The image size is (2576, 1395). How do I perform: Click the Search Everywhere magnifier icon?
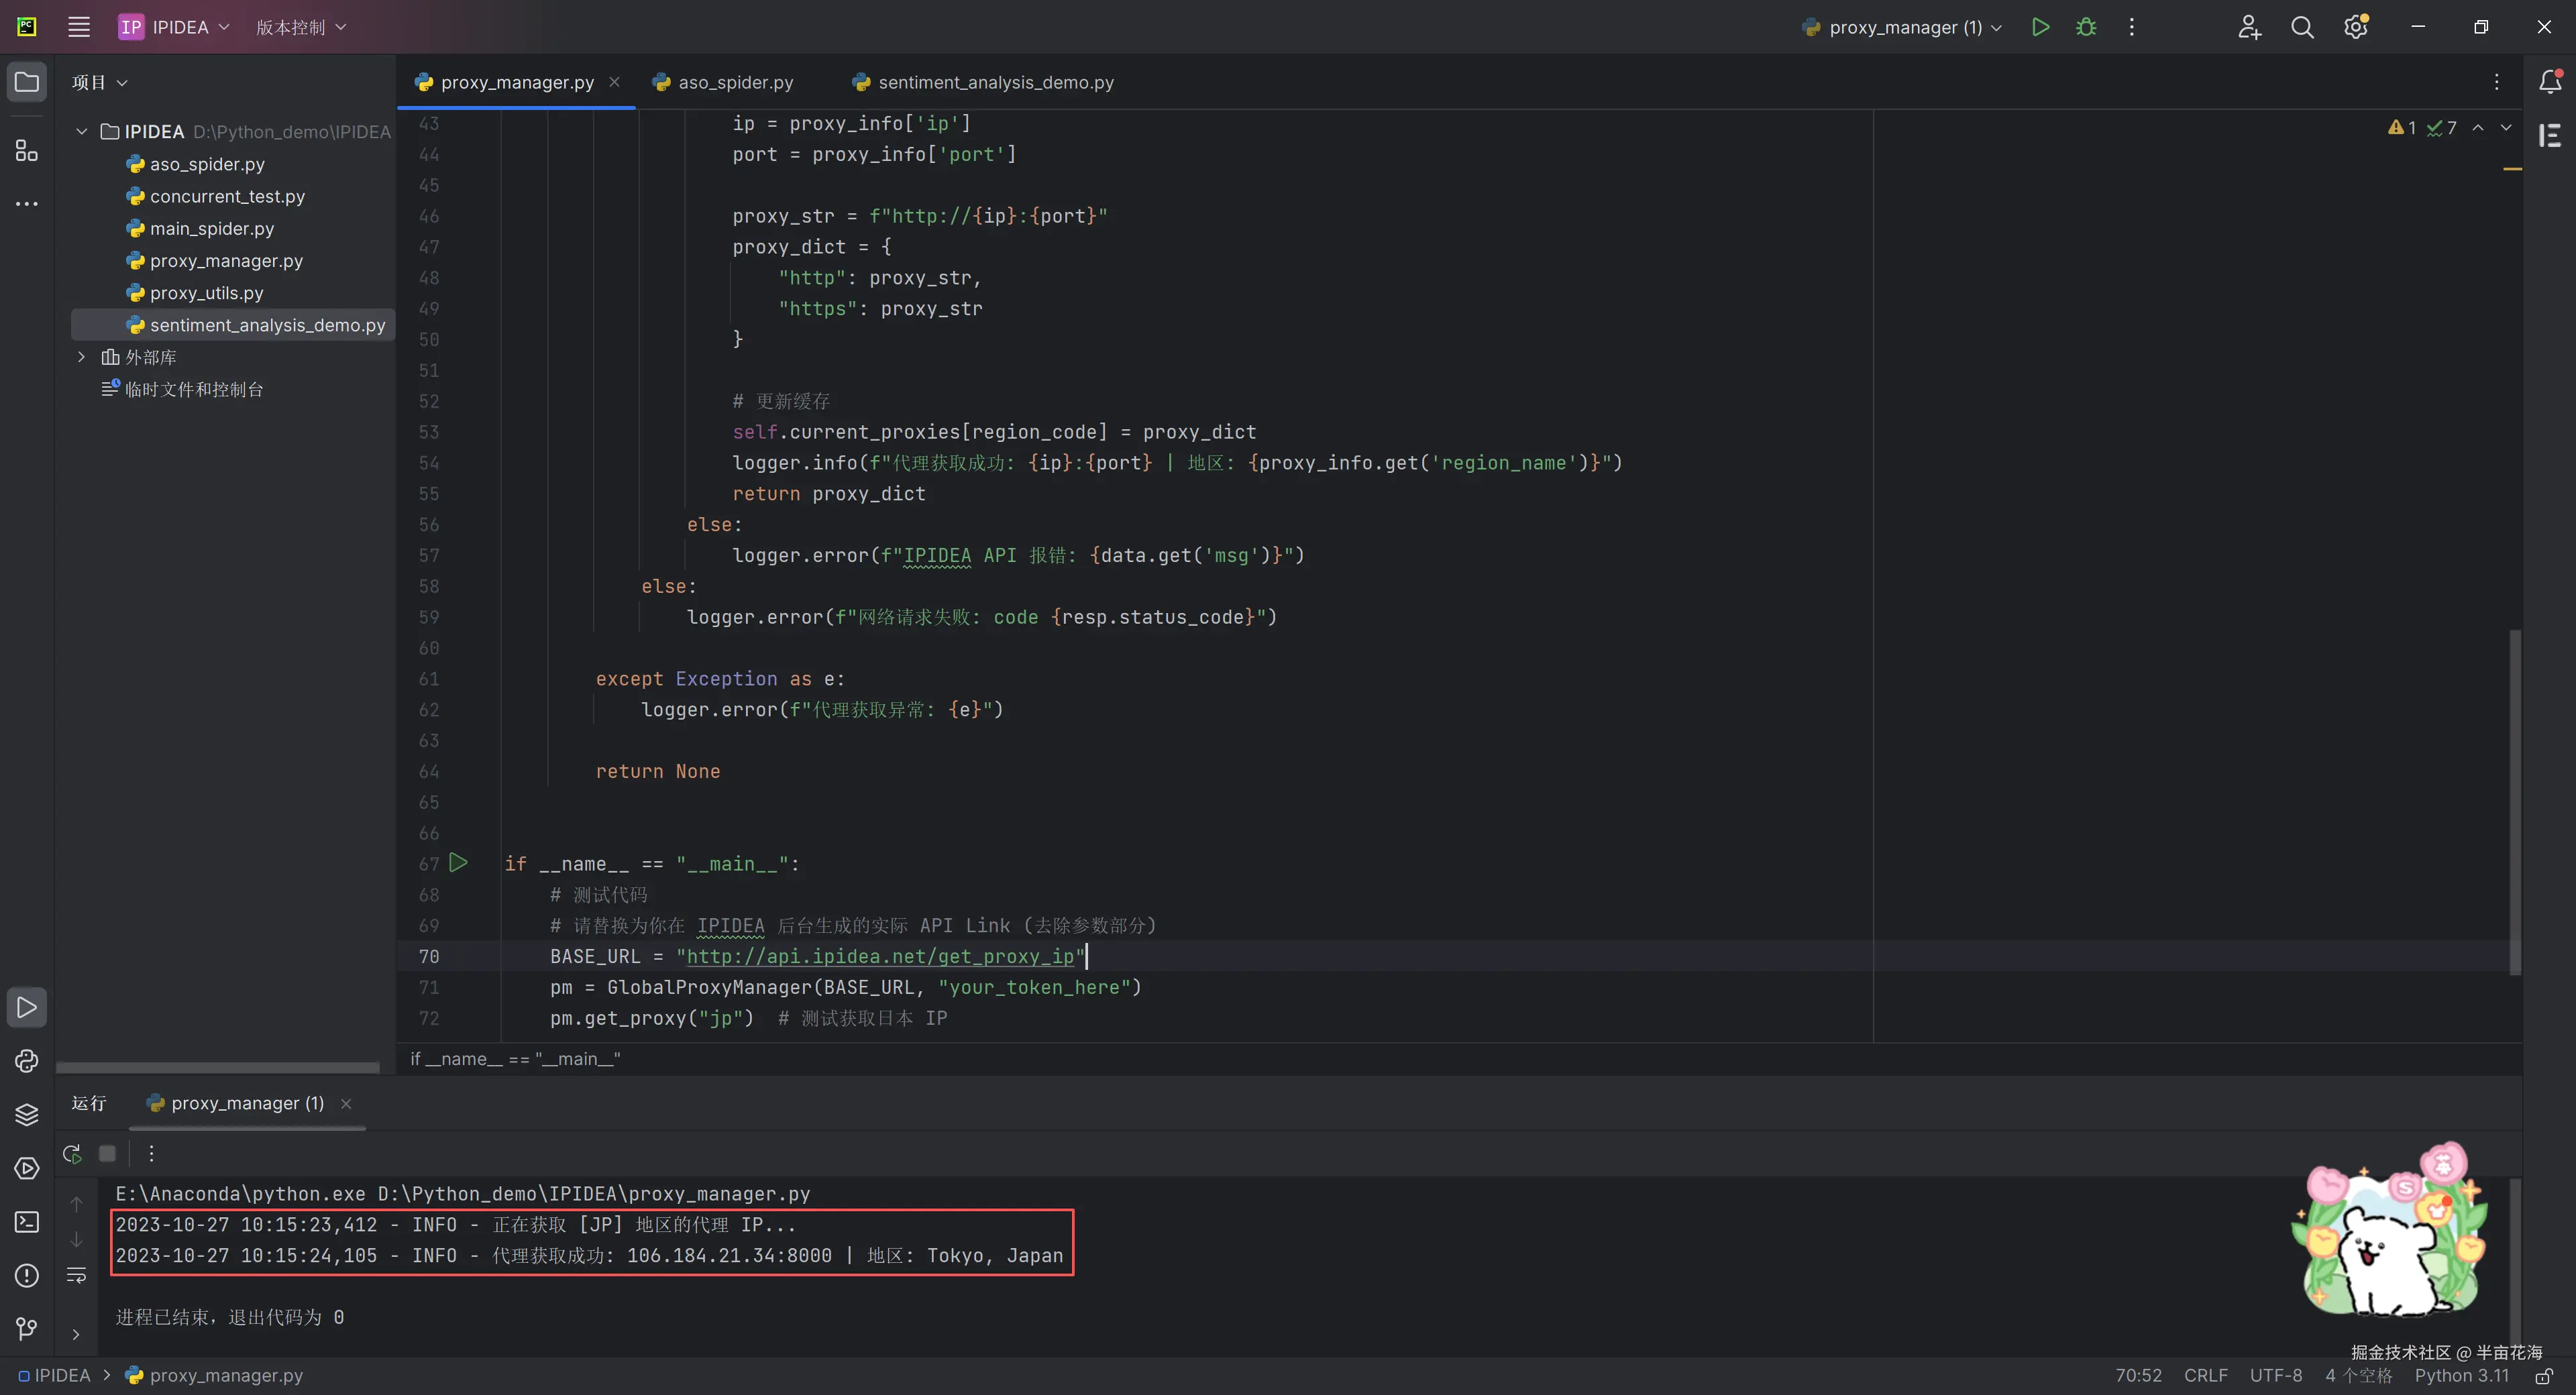tap(2302, 27)
